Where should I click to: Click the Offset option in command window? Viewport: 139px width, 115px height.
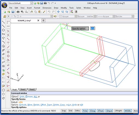(x=43, y=105)
